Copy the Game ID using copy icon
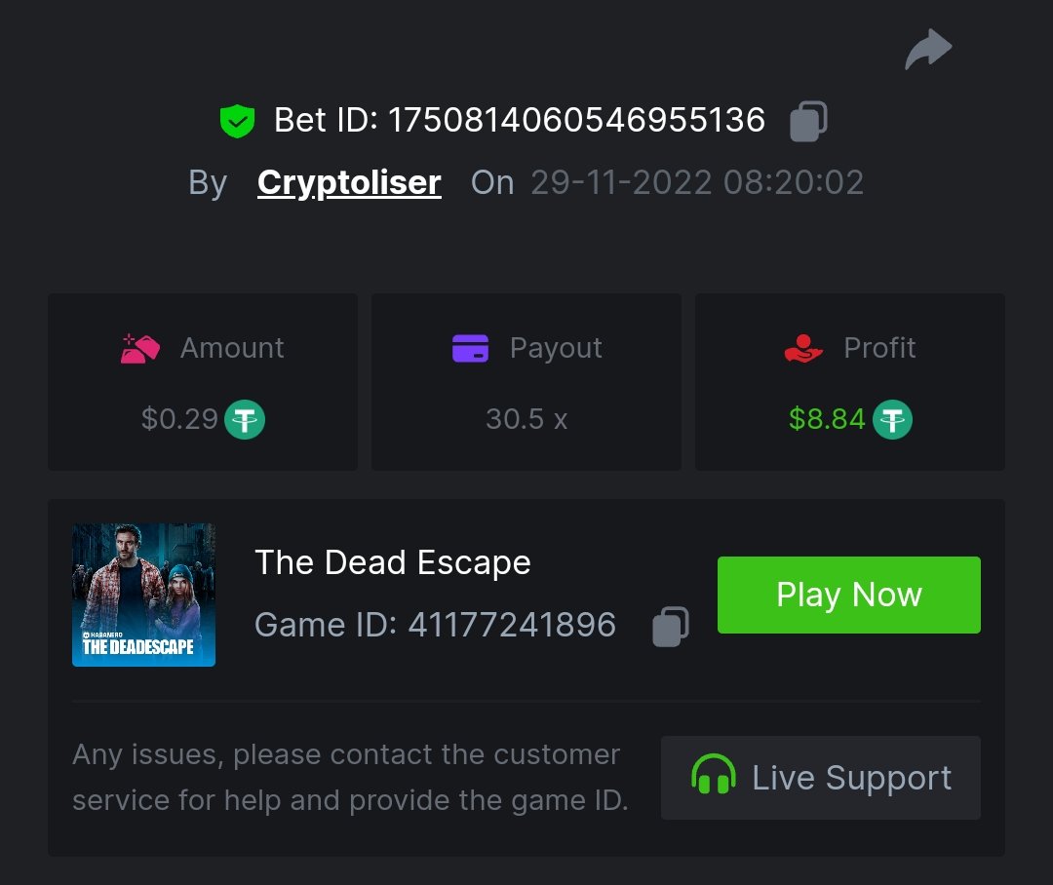Viewport: 1053px width, 885px height. click(671, 626)
